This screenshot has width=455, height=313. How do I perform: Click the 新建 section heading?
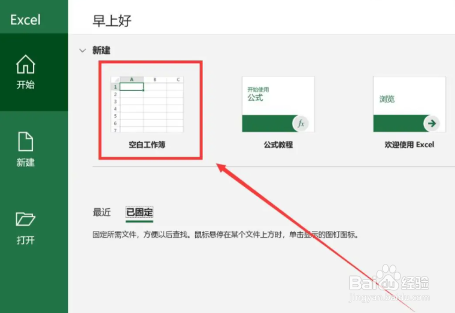point(101,50)
